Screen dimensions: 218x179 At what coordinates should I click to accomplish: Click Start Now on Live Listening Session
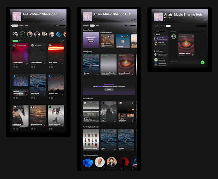tap(91, 42)
